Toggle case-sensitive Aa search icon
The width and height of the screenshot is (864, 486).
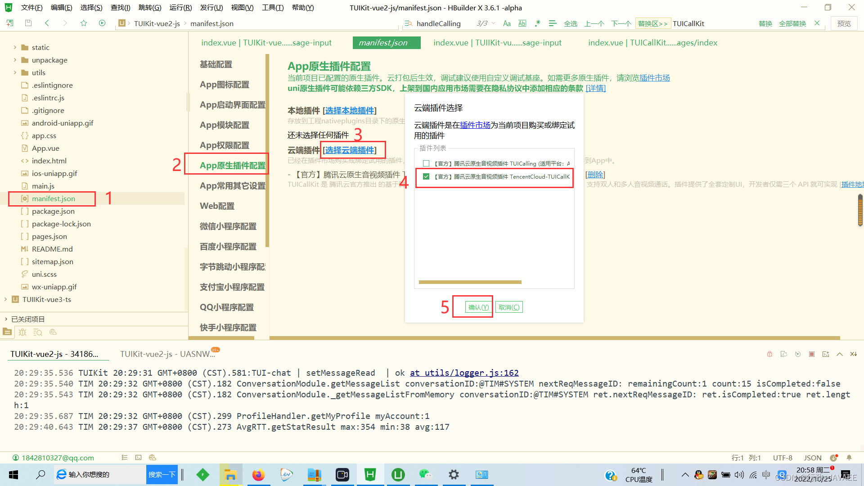507,23
